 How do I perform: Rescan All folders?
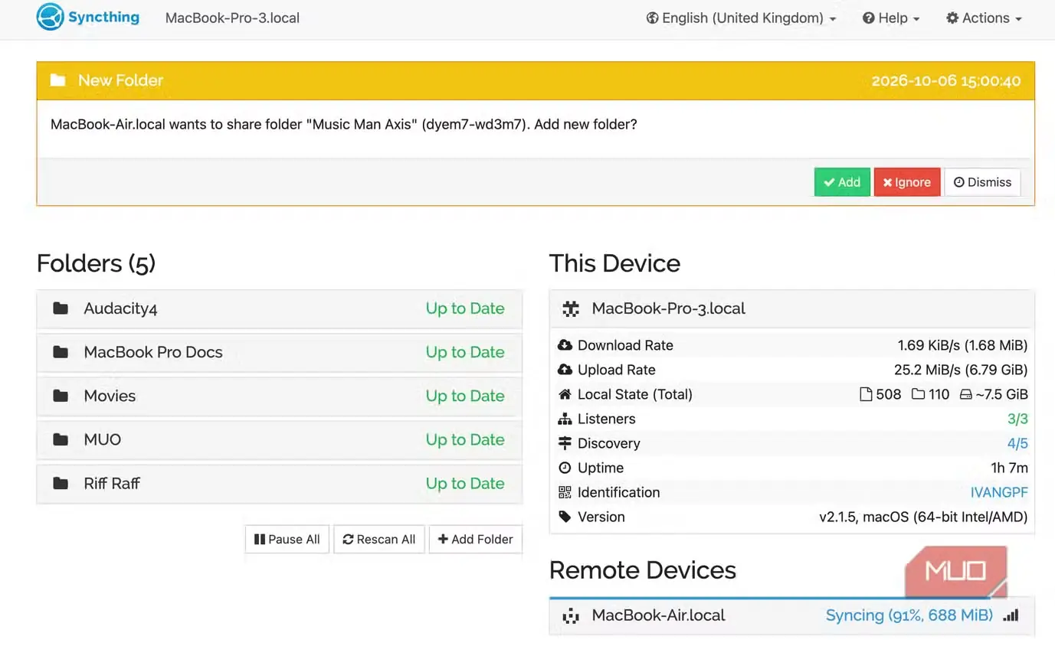[x=379, y=539]
